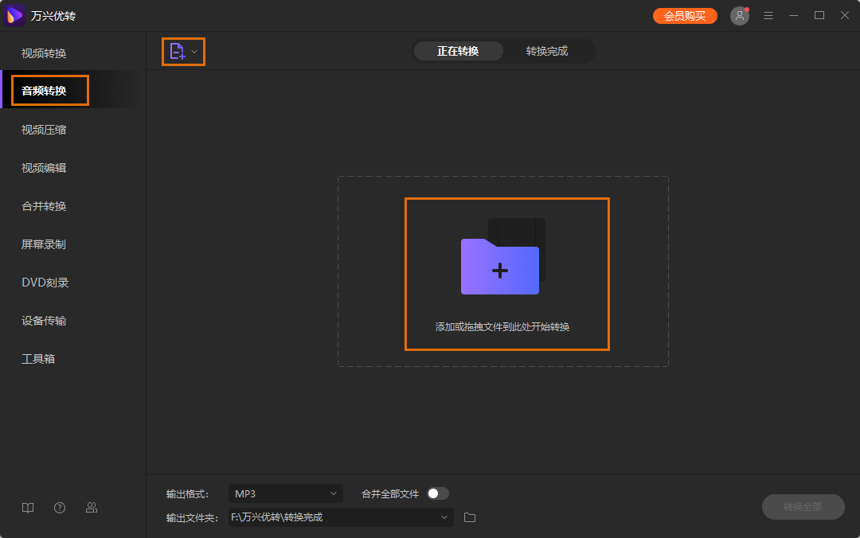Click the purple folder with plus to add files

tap(499, 270)
